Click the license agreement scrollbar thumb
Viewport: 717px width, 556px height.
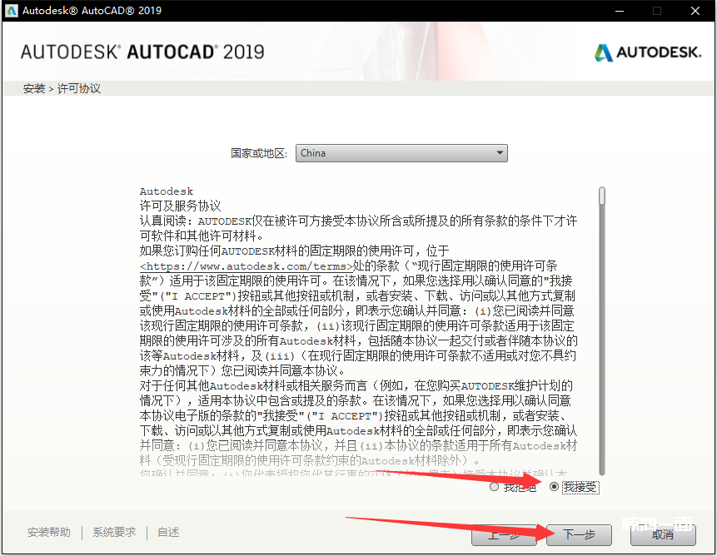pos(602,196)
